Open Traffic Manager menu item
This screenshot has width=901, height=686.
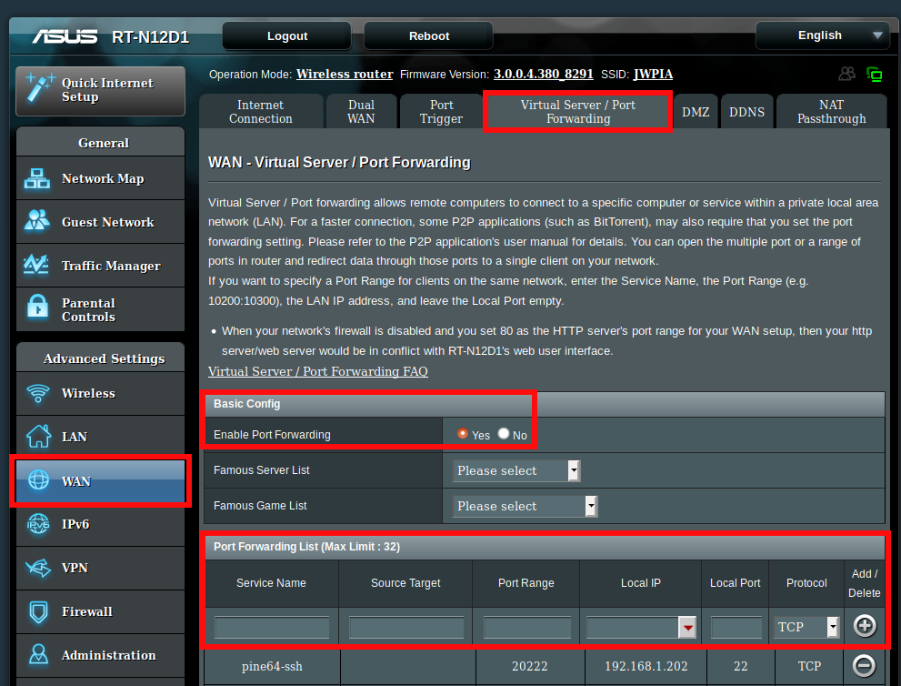(101, 266)
